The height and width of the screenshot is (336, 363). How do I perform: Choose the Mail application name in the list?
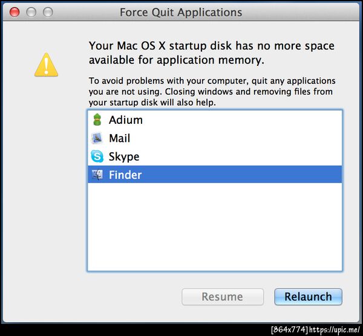120,138
